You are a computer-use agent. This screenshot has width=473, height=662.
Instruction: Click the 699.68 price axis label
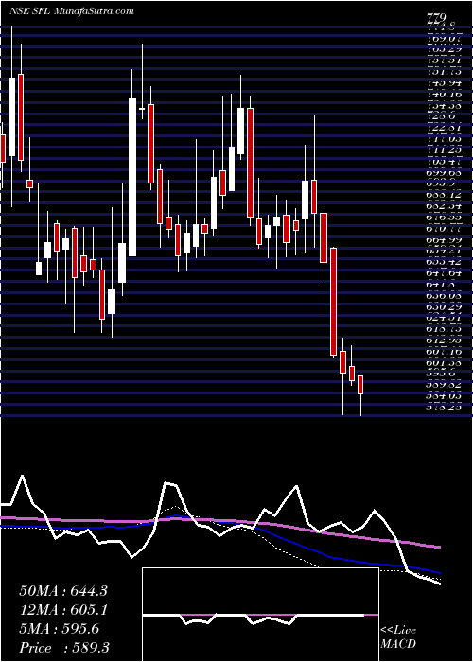(x=444, y=171)
